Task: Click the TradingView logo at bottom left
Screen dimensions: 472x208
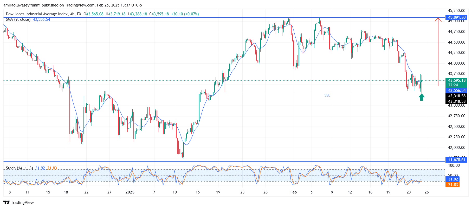Action: (18, 203)
